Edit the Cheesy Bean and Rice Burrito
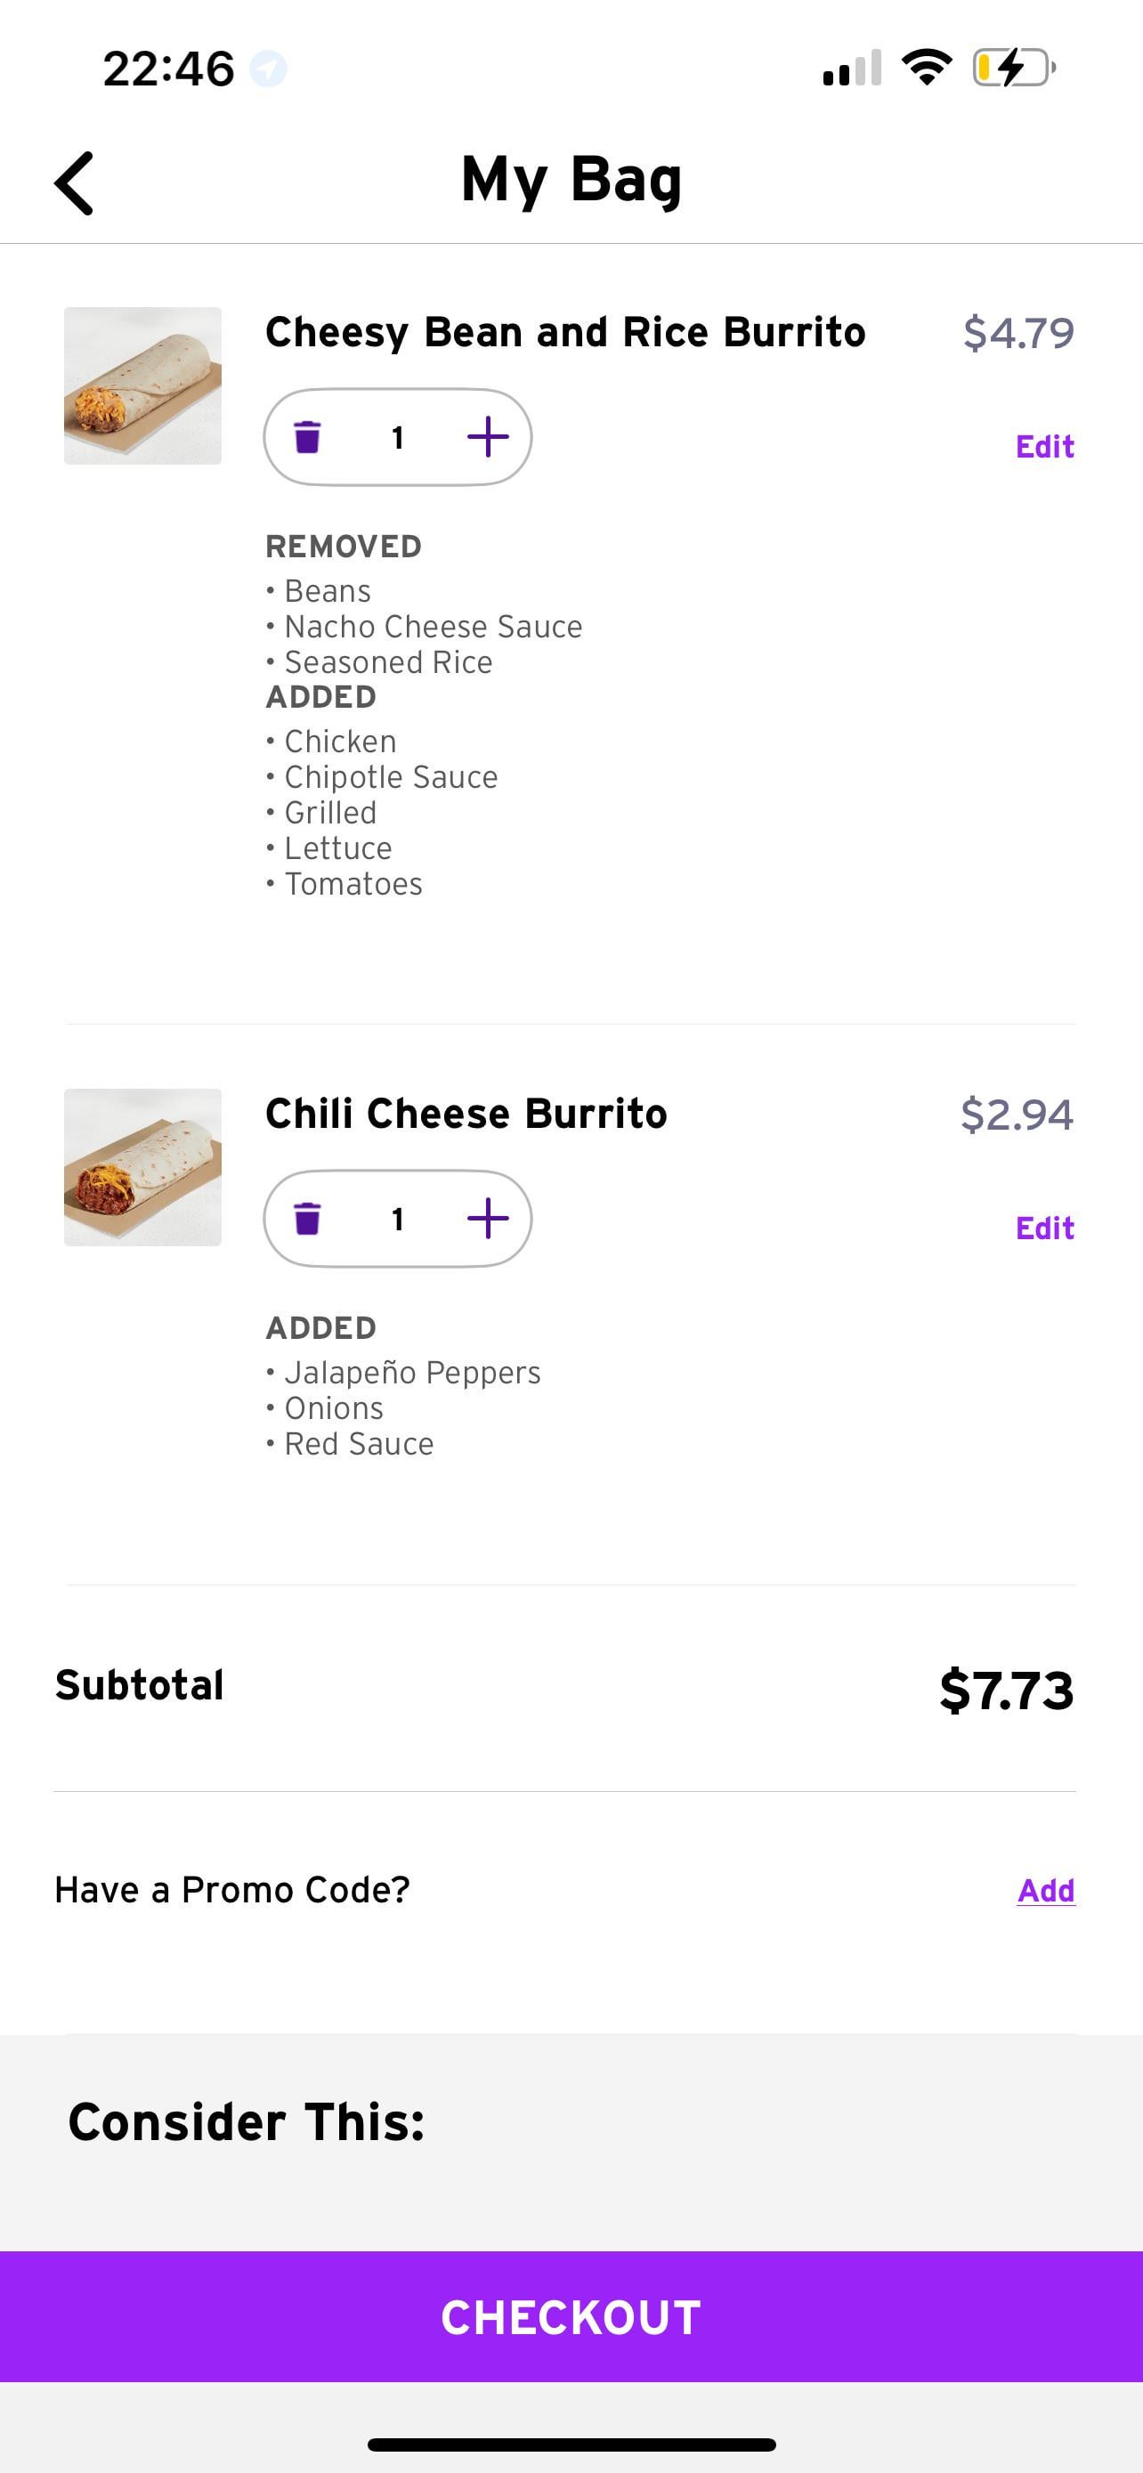Screen dimensions: 1143x2473 coord(1044,446)
